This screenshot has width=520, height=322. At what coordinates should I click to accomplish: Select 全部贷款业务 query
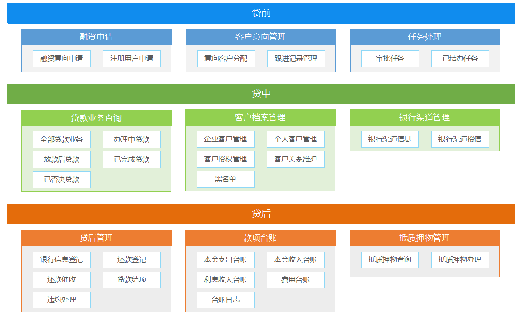pyautogui.click(x=61, y=140)
